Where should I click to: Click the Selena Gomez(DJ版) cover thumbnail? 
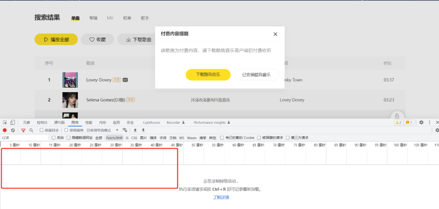[x=70, y=100]
